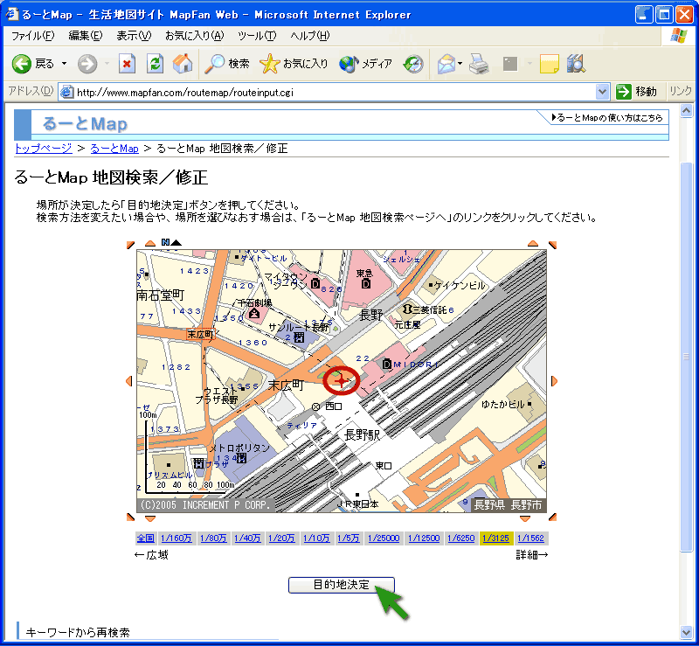
Task: Click the vertical scrollbar up arrow
Action: click(686, 110)
